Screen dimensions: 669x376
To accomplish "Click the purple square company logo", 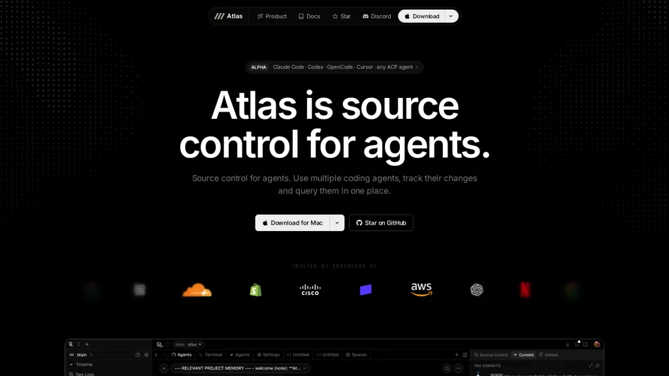I will [x=366, y=290].
